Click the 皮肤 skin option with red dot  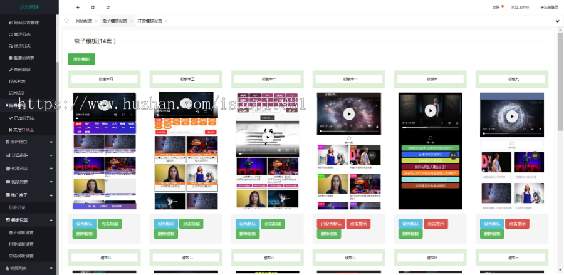tap(498, 7)
